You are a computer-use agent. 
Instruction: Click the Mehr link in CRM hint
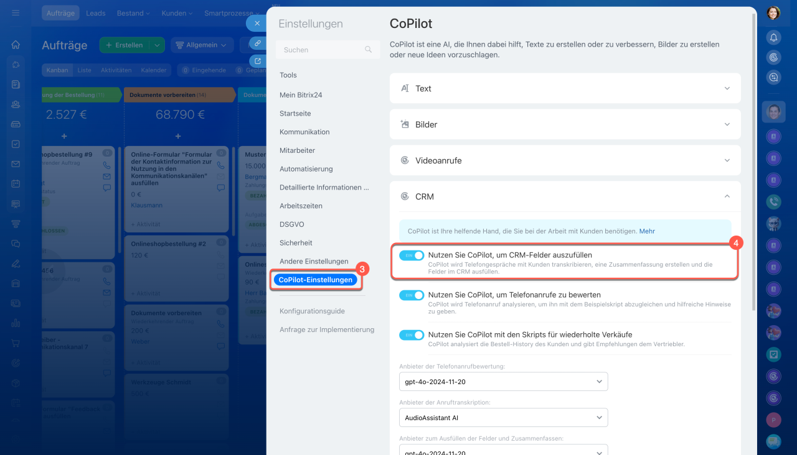[647, 231]
